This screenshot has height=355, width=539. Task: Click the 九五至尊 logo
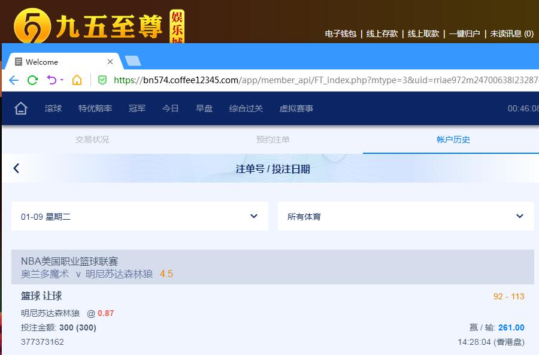point(99,26)
